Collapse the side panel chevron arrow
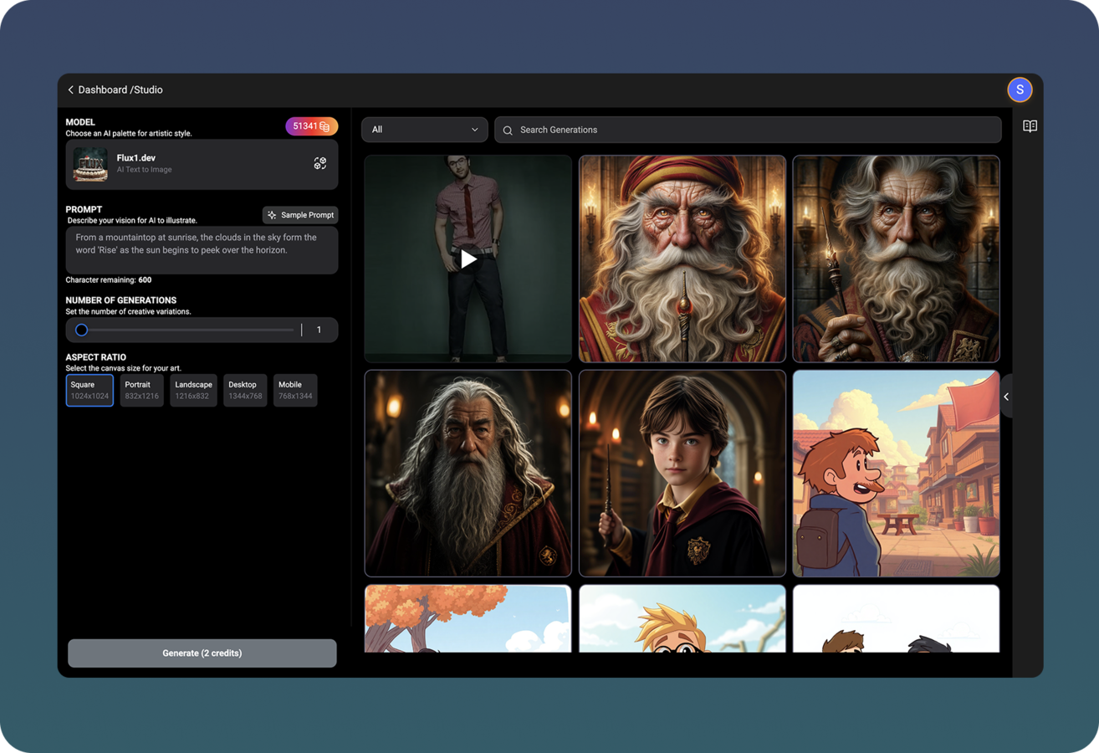1099x753 pixels. tap(1006, 397)
